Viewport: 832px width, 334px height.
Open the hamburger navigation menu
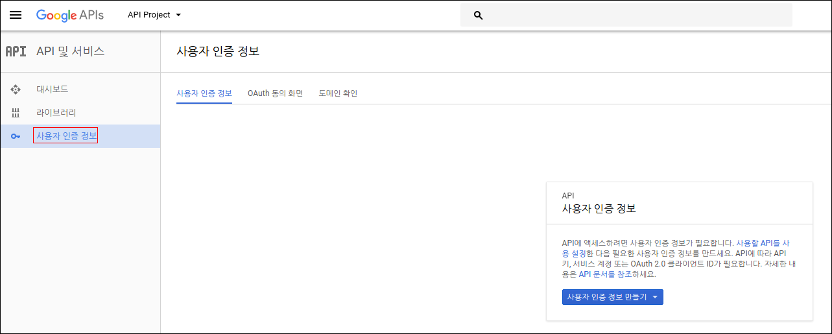pos(16,15)
